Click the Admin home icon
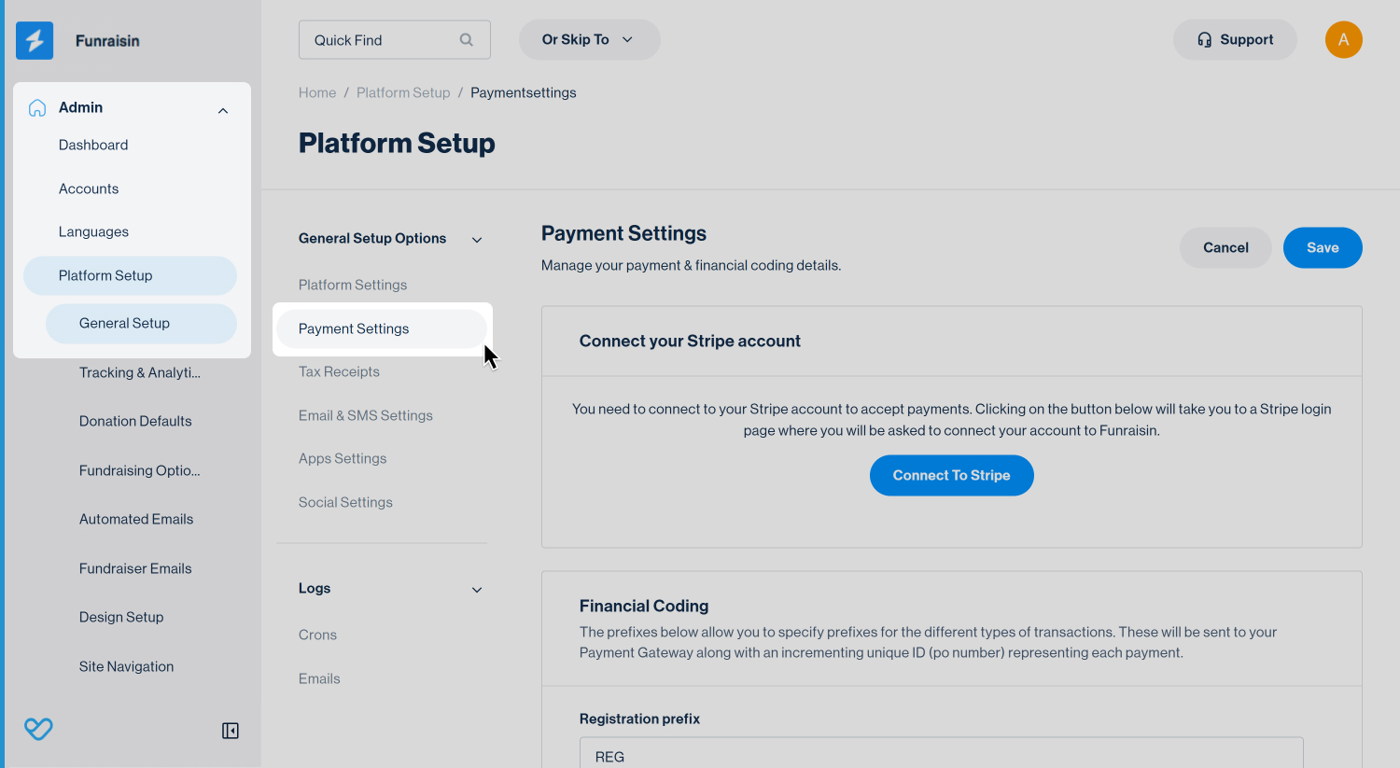Image resolution: width=1400 pixels, height=768 pixels. [x=37, y=107]
